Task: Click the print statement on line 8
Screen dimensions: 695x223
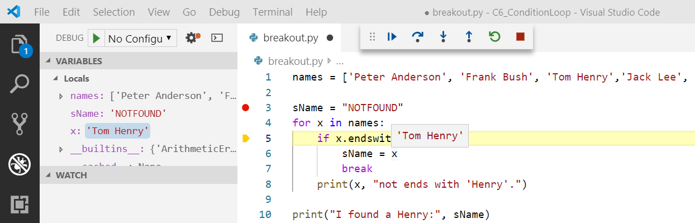Action: [x=422, y=184]
